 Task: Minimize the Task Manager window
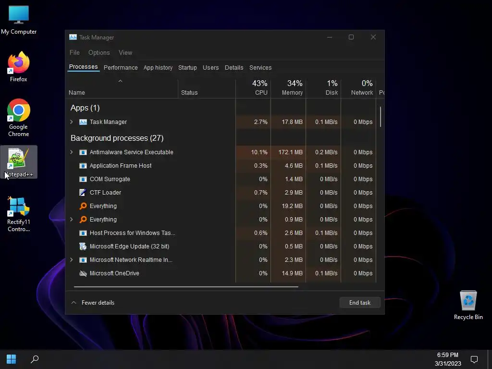[330, 37]
